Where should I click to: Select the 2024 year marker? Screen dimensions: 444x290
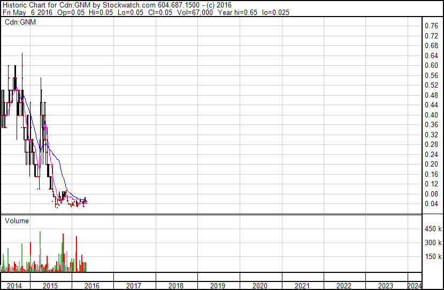(414, 286)
